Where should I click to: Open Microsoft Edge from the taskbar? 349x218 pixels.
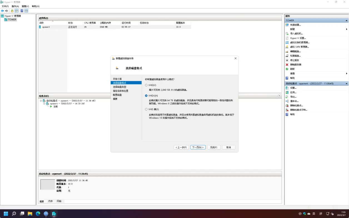38,214
